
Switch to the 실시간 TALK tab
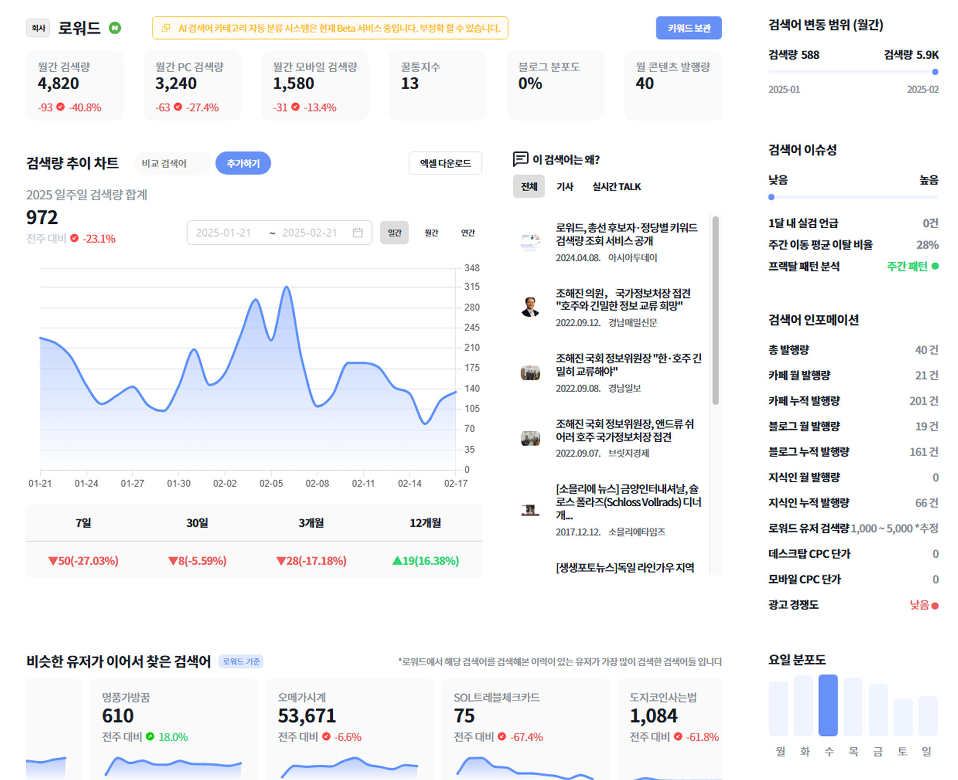coord(616,187)
